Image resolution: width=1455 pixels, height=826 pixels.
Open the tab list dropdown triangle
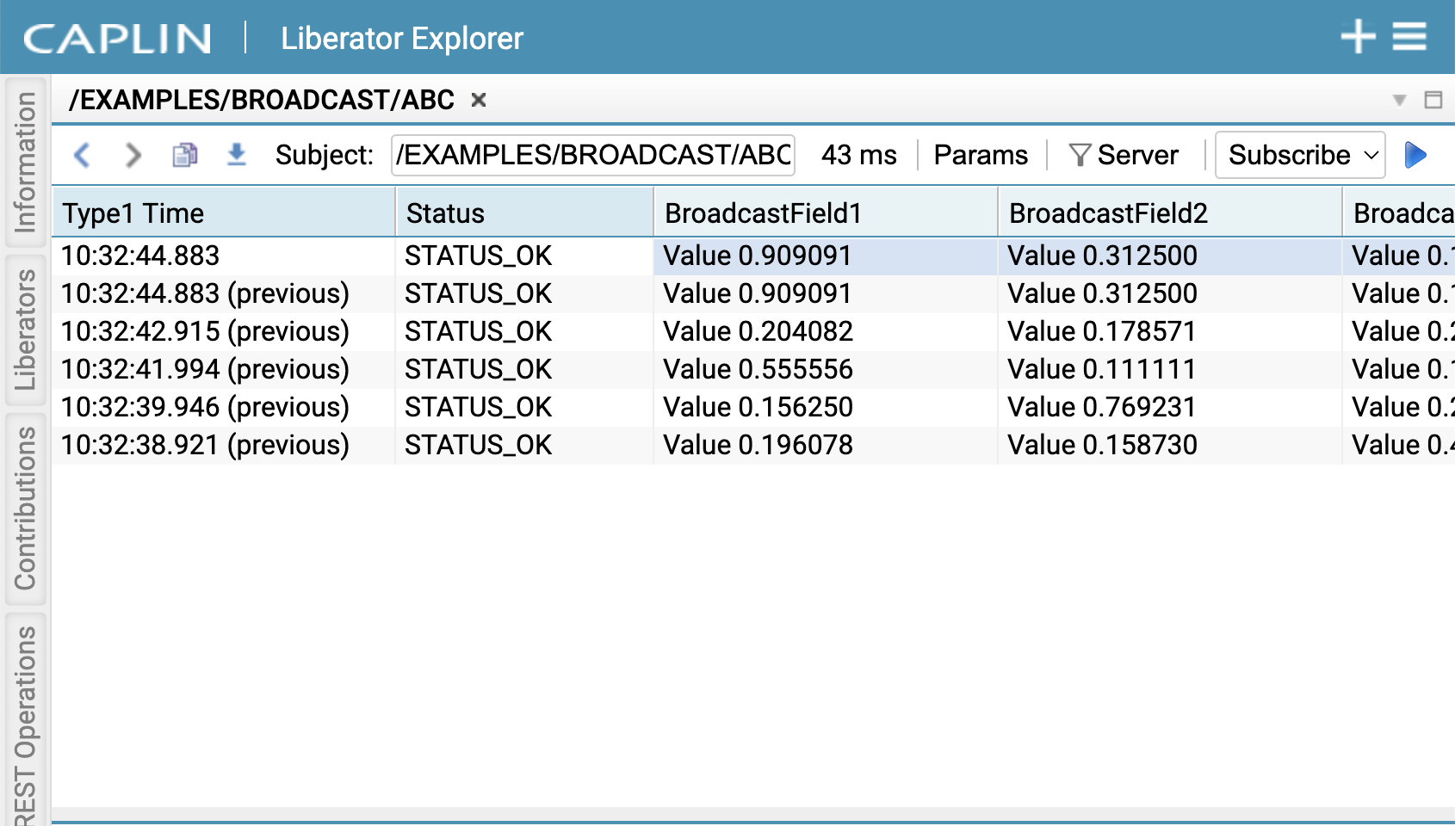click(x=1400, y=101)
